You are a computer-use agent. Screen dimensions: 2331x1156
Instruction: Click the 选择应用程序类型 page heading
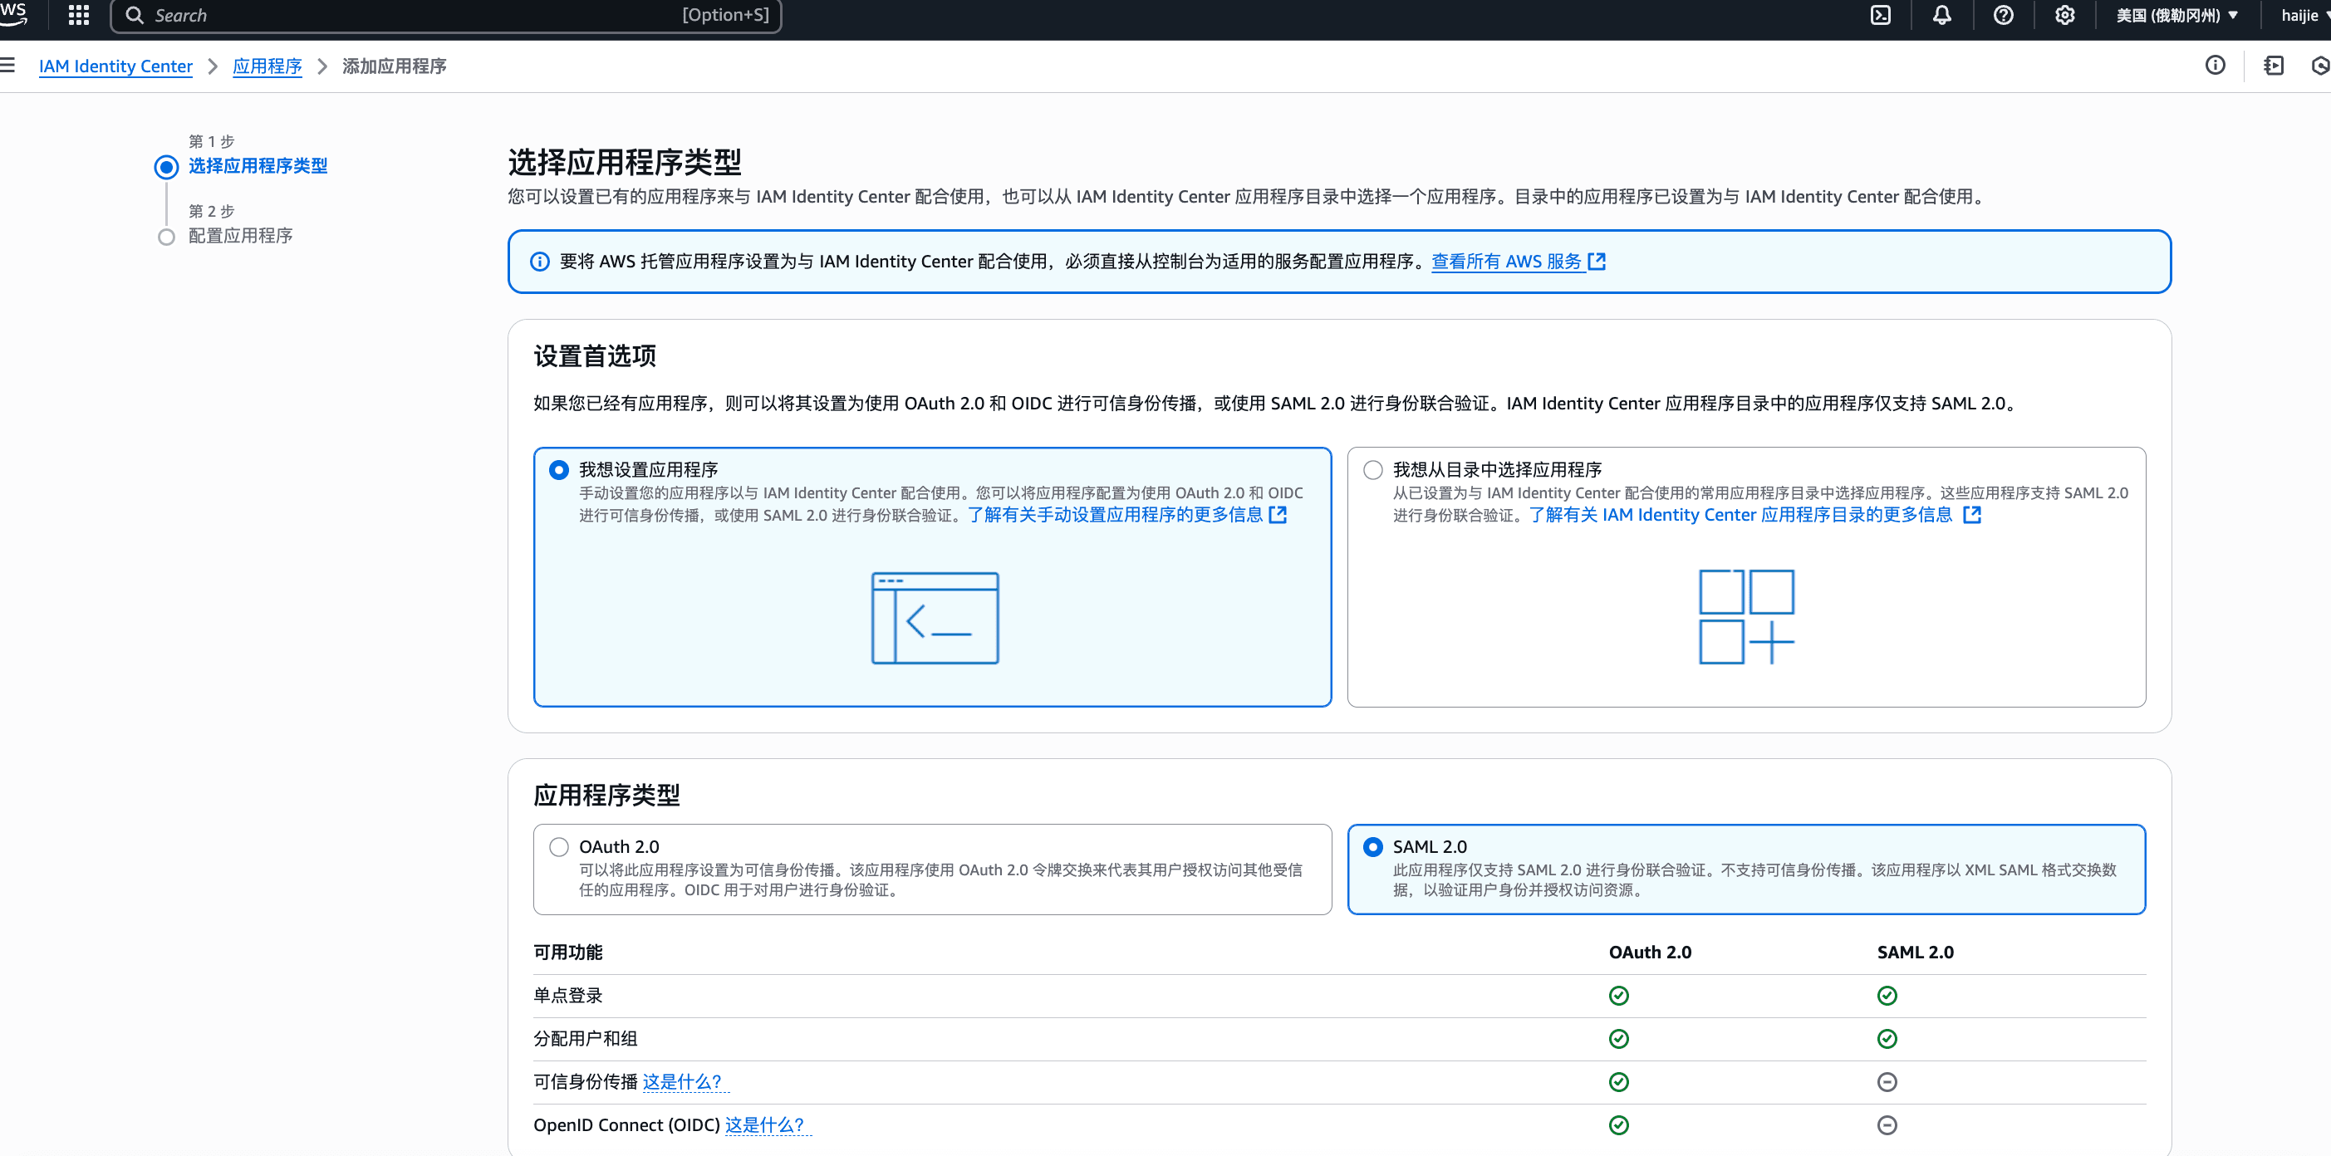(625, 163)
